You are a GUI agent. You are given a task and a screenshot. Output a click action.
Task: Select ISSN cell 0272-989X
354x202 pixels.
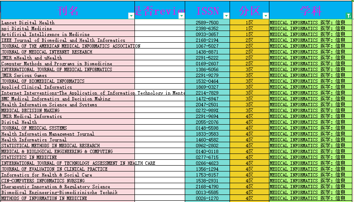tap(207, 110)
